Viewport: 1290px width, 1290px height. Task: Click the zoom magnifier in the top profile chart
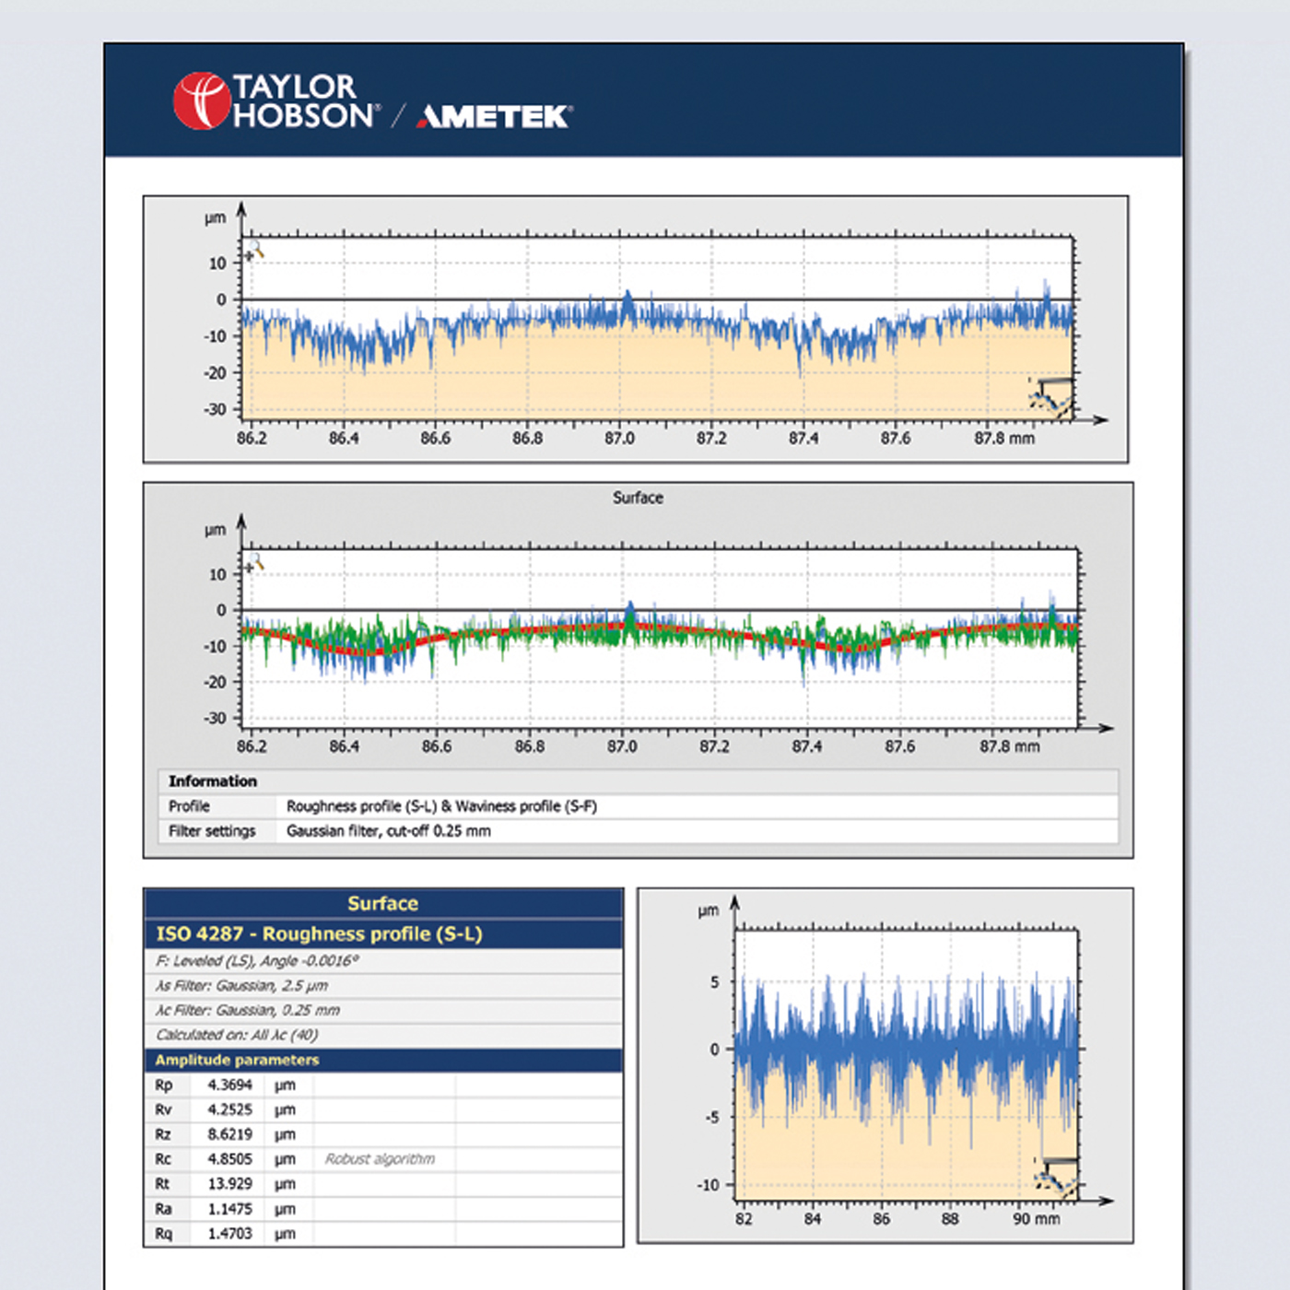[x=255, y=251]
